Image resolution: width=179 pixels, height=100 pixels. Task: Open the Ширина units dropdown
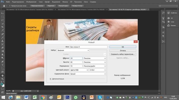tap(95, 58)
